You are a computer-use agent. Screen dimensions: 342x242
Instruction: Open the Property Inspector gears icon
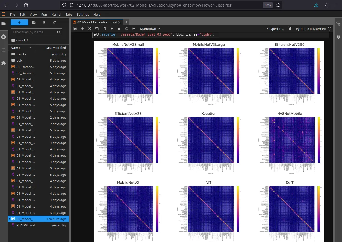(x=338, y=24)
